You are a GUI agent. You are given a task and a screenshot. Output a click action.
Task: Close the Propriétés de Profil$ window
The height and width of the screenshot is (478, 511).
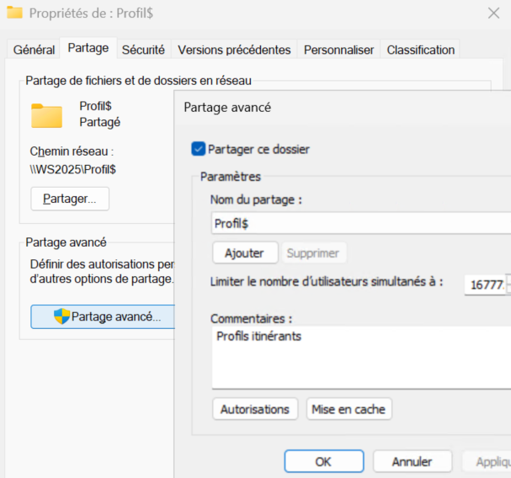493,13
